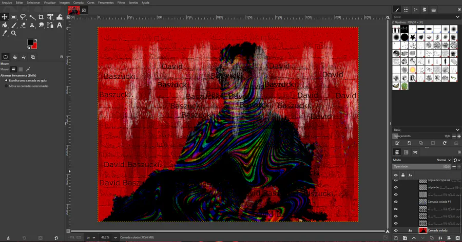Viewport: 462px width, 242px height.
Task: Reset colors to default black and white
Action: pyautogui.click(x=29, y=47)
